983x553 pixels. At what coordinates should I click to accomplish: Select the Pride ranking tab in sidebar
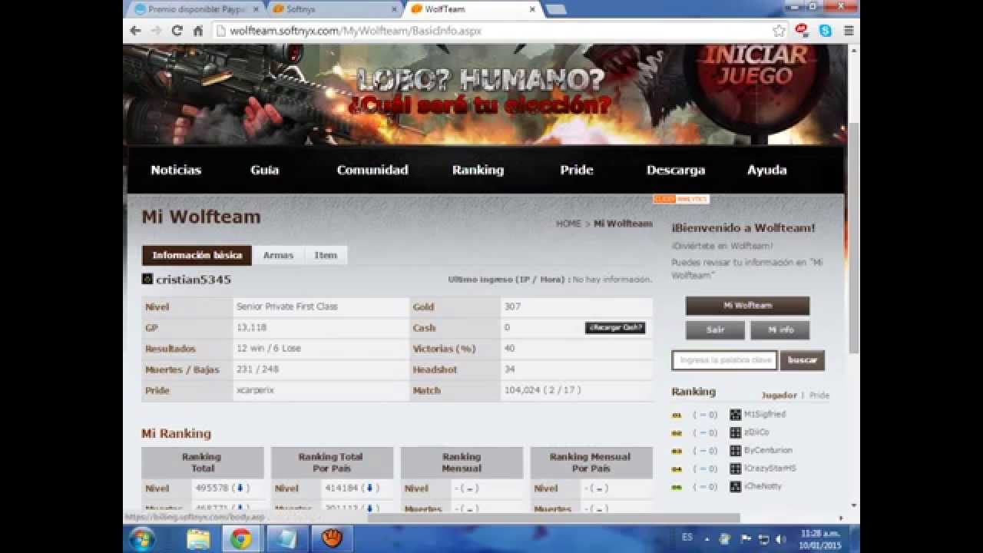pos(819,396)
